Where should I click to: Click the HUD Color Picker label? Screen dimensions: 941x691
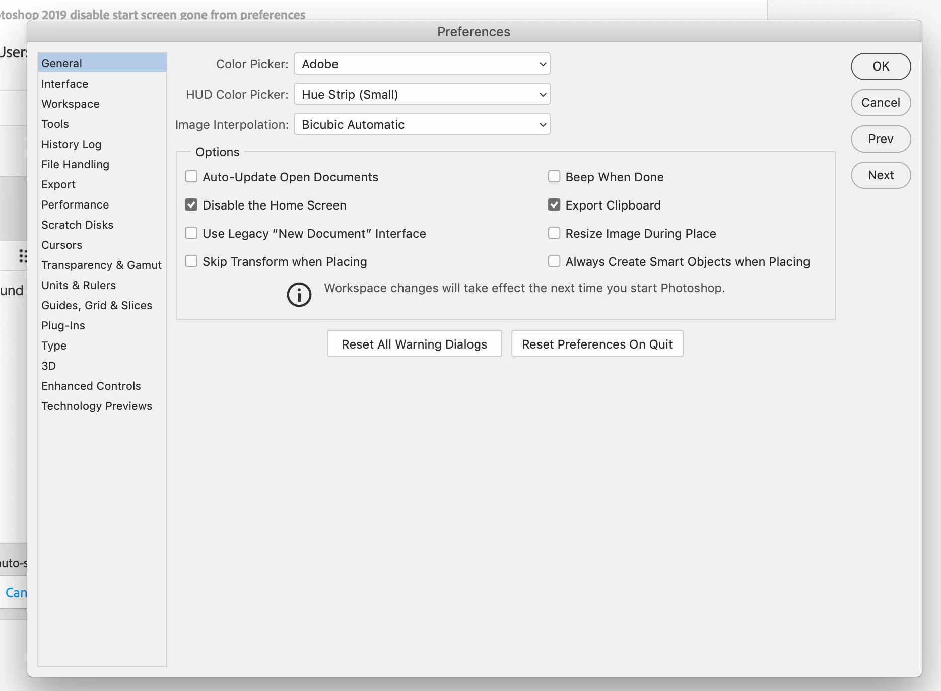pyautogui.click(x=237, y=94)
